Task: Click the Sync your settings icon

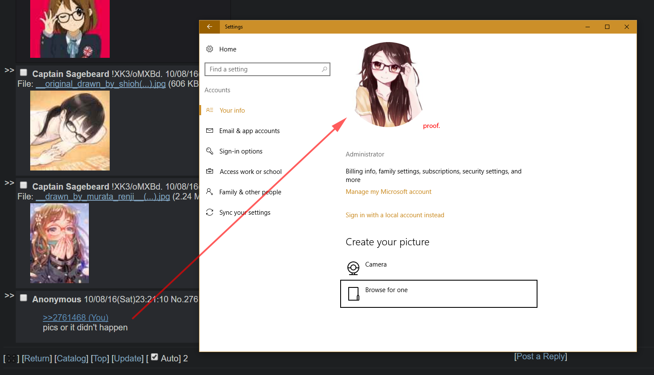Action: pyautogui.click(x=210, y=213)
